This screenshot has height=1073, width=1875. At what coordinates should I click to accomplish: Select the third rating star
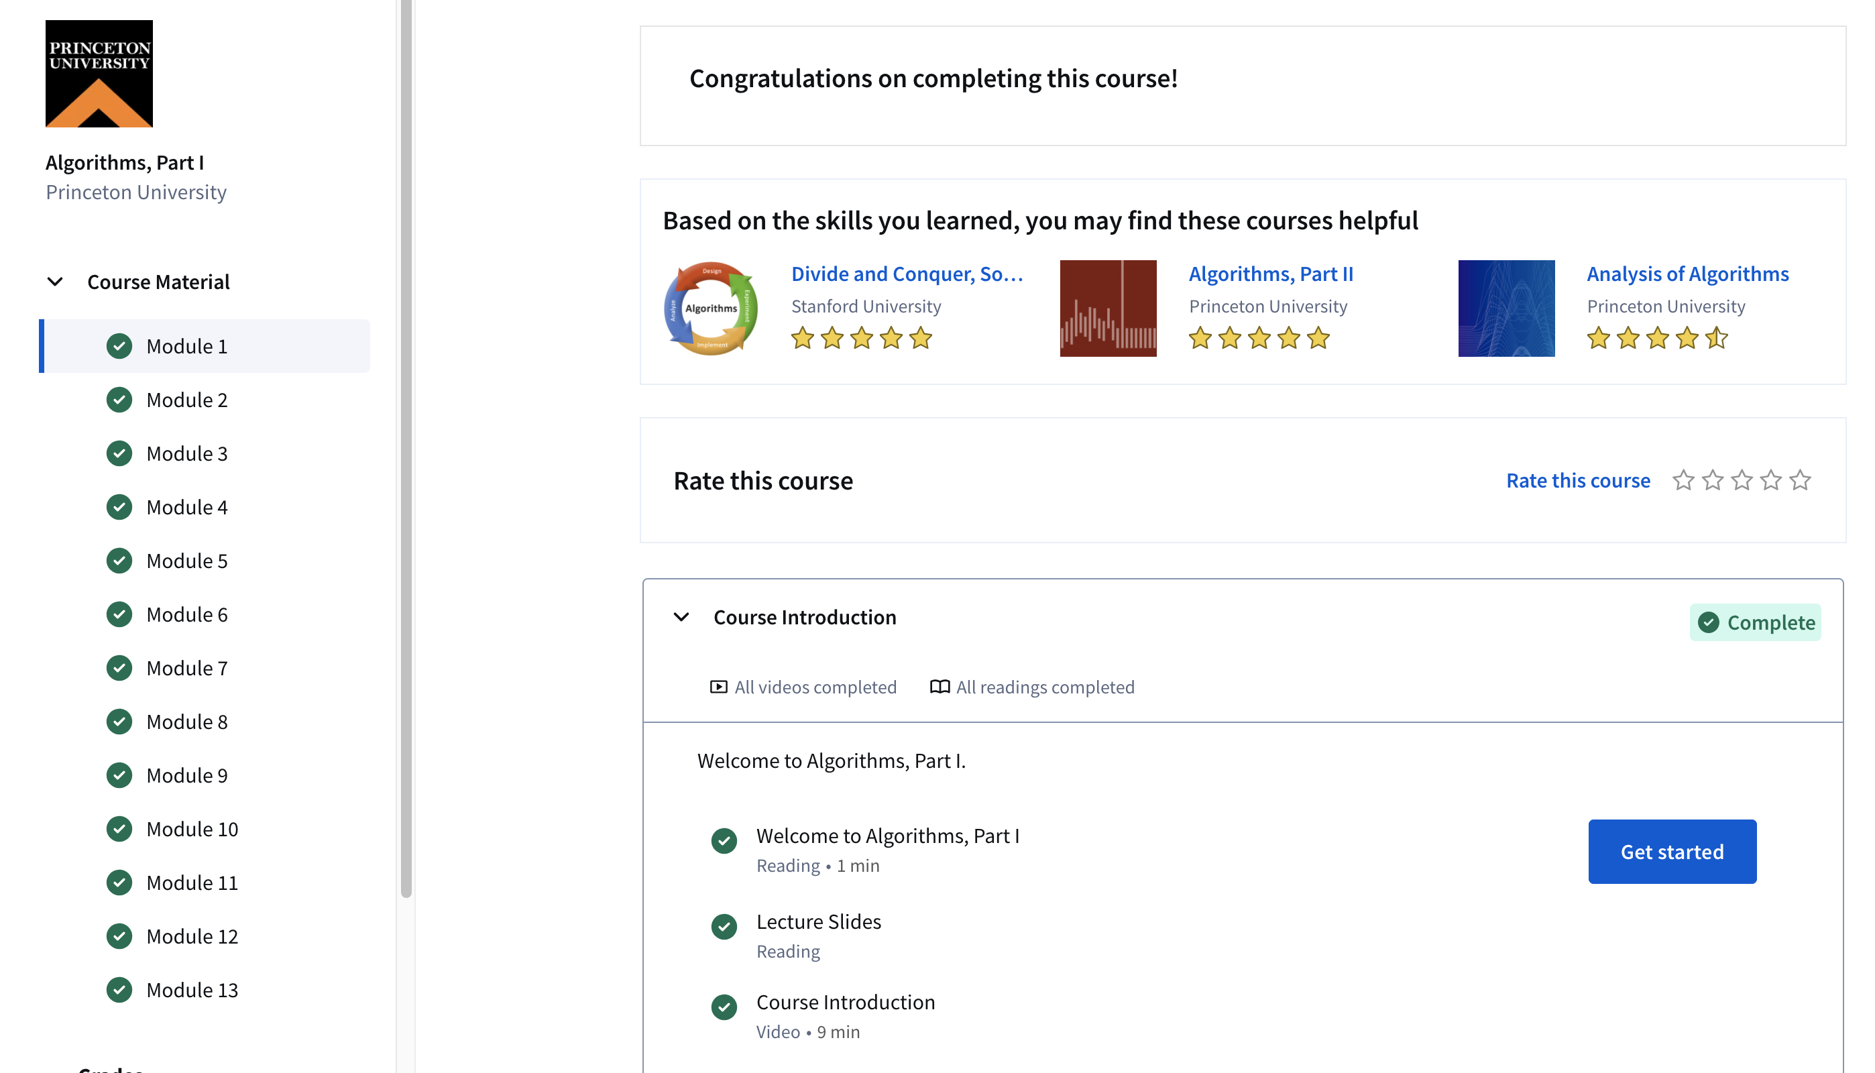[1742, 480]
